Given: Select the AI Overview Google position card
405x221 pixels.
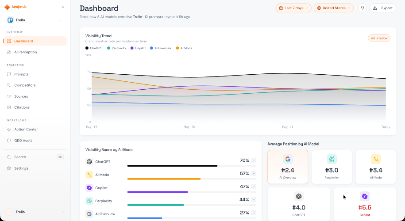Looking at the screenshot, I should [288, 167].
